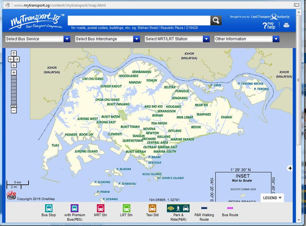Click the CHOA CHU KANG map label
306x226 pixels.
pos(107,100)
